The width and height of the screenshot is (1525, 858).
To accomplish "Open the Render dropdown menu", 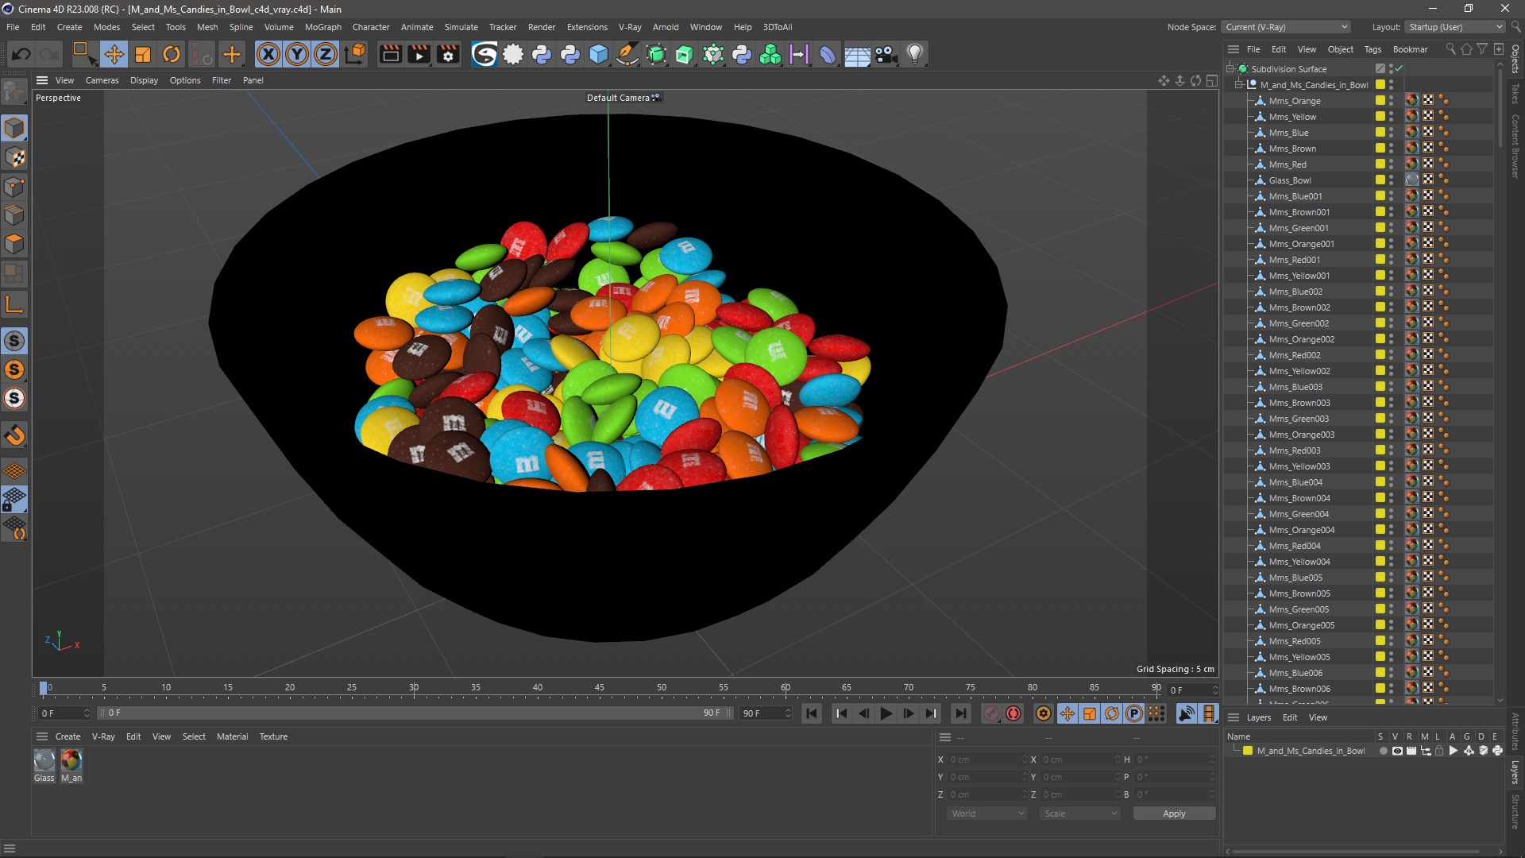I will pyautogui.click(x=542, y=26).
